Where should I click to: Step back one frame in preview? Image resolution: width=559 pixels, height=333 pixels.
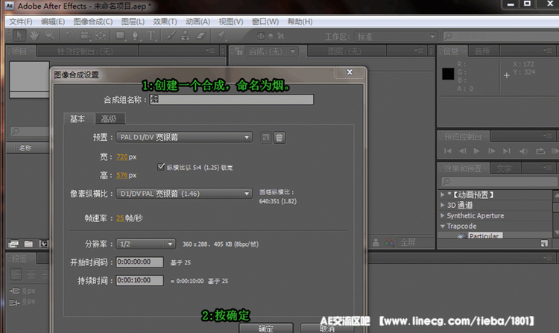point(462,151)
